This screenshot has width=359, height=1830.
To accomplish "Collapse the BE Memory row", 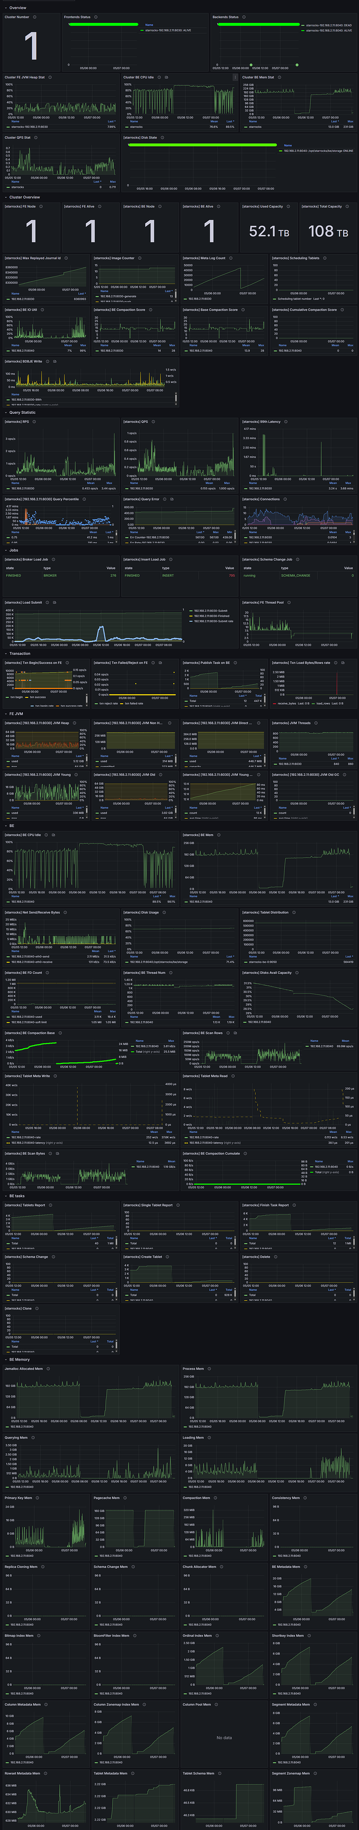I will coord(19,1359).
